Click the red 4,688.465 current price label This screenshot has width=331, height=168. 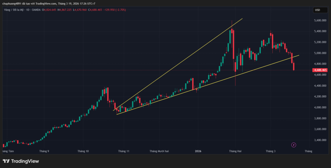[x=320, y=70]
